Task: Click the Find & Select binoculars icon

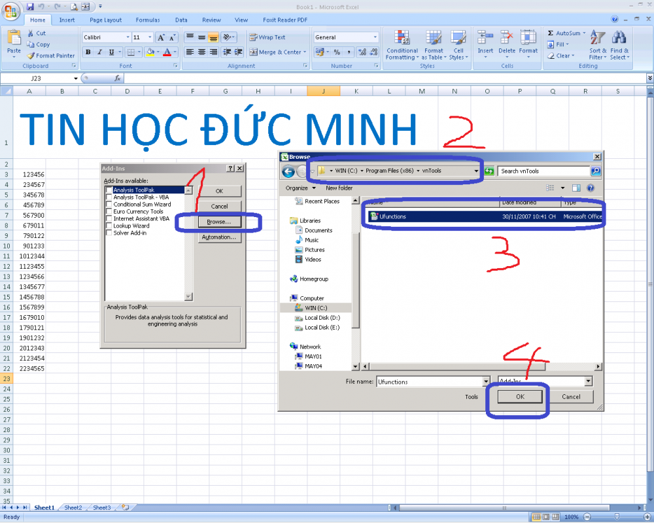Action: (x=619, y=38)
